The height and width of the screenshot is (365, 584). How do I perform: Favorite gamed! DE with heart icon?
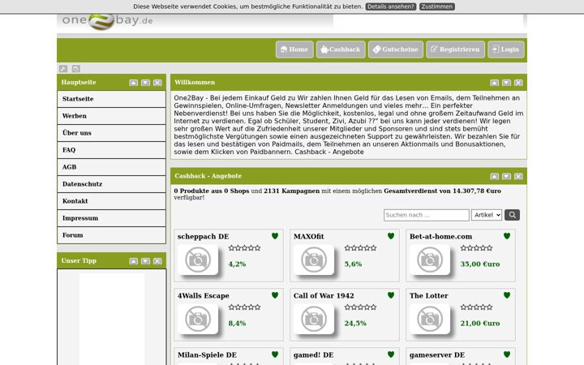click(x=391, y=354)
